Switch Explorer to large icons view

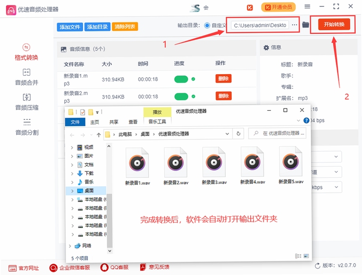306,256
